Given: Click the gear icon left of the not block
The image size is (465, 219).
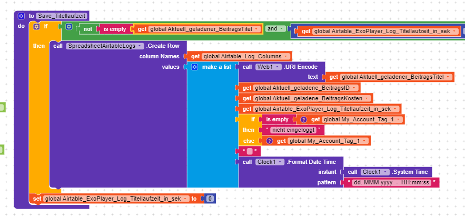Looking at the screenshot, I should [x=69, y=26].
